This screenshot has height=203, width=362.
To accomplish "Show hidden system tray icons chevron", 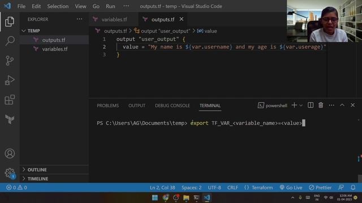I will (x=292, y=198).
